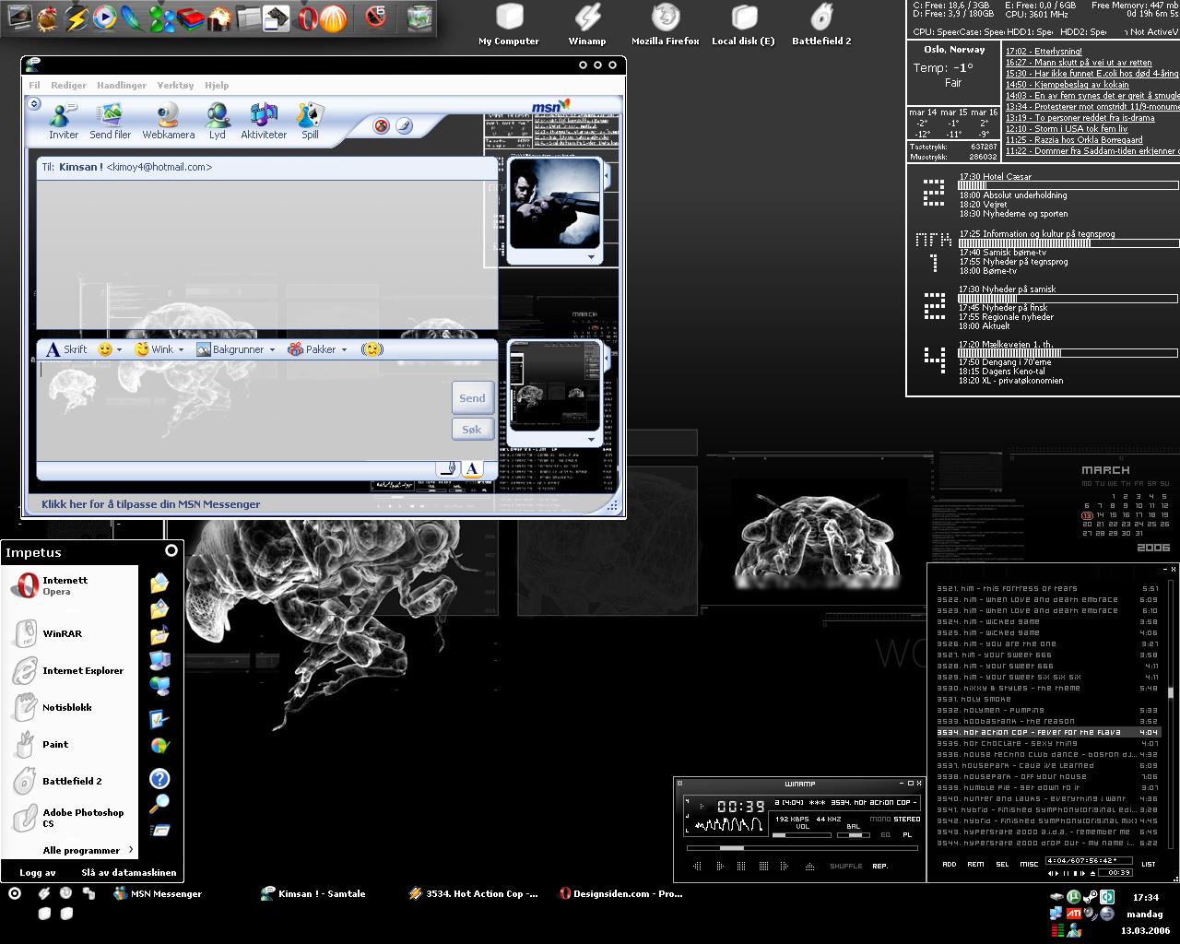Start Webkamera in MSN conversation
1180x944 pixels.
[168, 121]
